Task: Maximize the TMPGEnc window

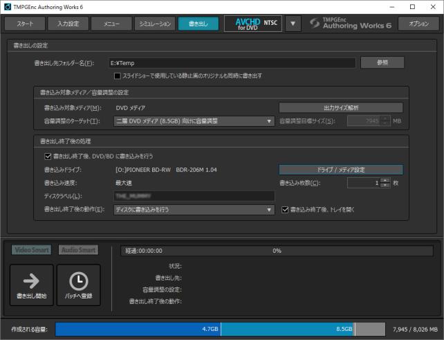Action: coord(413,7)
